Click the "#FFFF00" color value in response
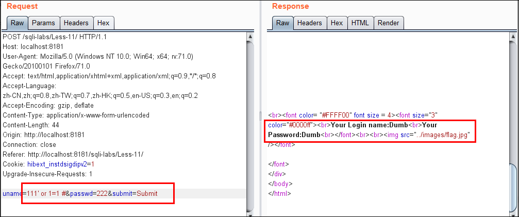 point(336,115)
